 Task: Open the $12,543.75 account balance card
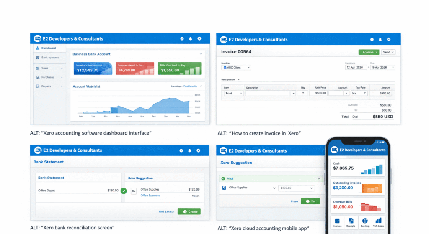click(93, 68)
